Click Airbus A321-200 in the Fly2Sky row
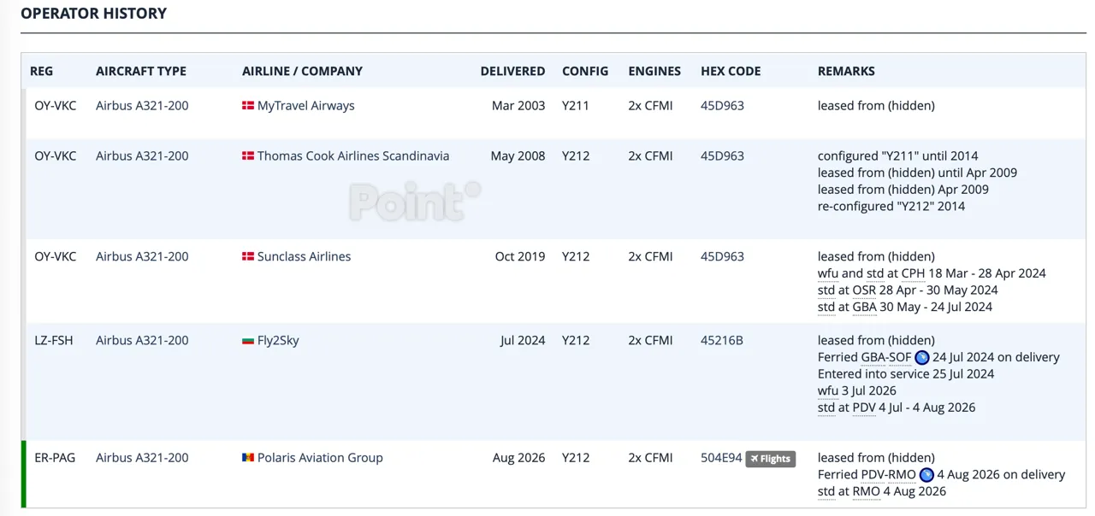This screenshot has height=516, width=1095. coord(142,341)
